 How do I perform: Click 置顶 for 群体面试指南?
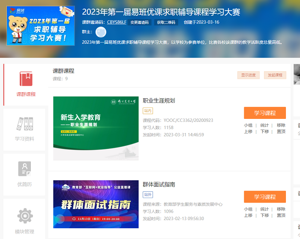pyautogui.click(x=281, y=215)
